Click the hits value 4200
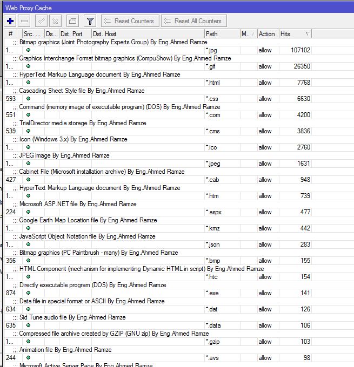Viewport: 354px width, 367px height. [x=304, y=115]
